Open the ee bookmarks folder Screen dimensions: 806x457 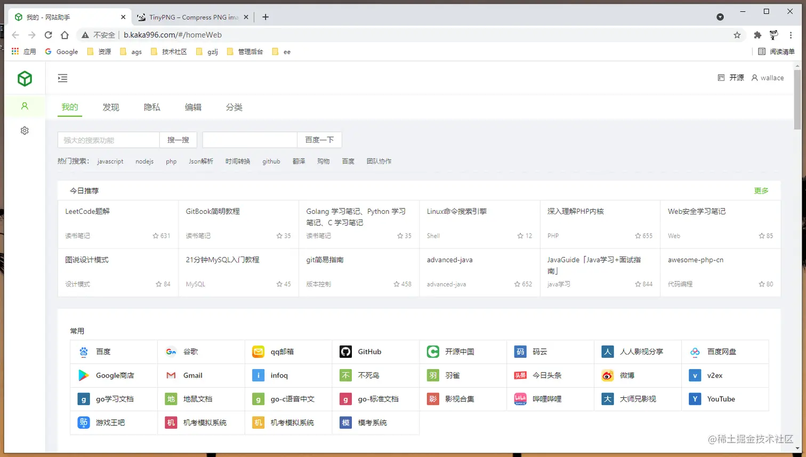coord(281,52)
